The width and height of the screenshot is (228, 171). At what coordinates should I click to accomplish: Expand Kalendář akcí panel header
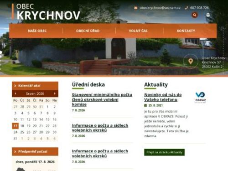coord(35,86)
